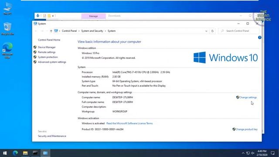Open System protection settings link

48,57
